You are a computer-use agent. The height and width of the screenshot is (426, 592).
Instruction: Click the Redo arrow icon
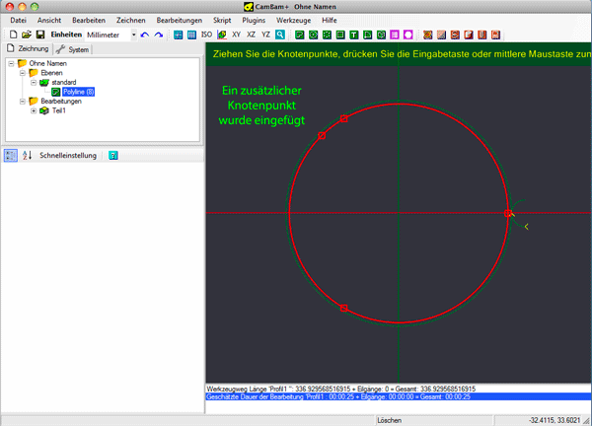pyautogui.click(x=159, y=35)
